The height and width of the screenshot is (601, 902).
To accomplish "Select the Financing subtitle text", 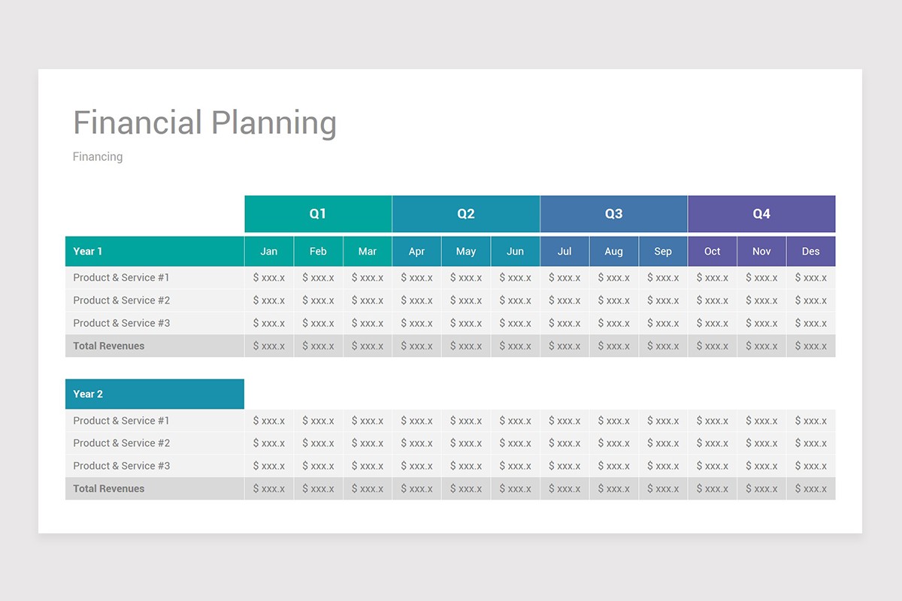I will [98, 156].
